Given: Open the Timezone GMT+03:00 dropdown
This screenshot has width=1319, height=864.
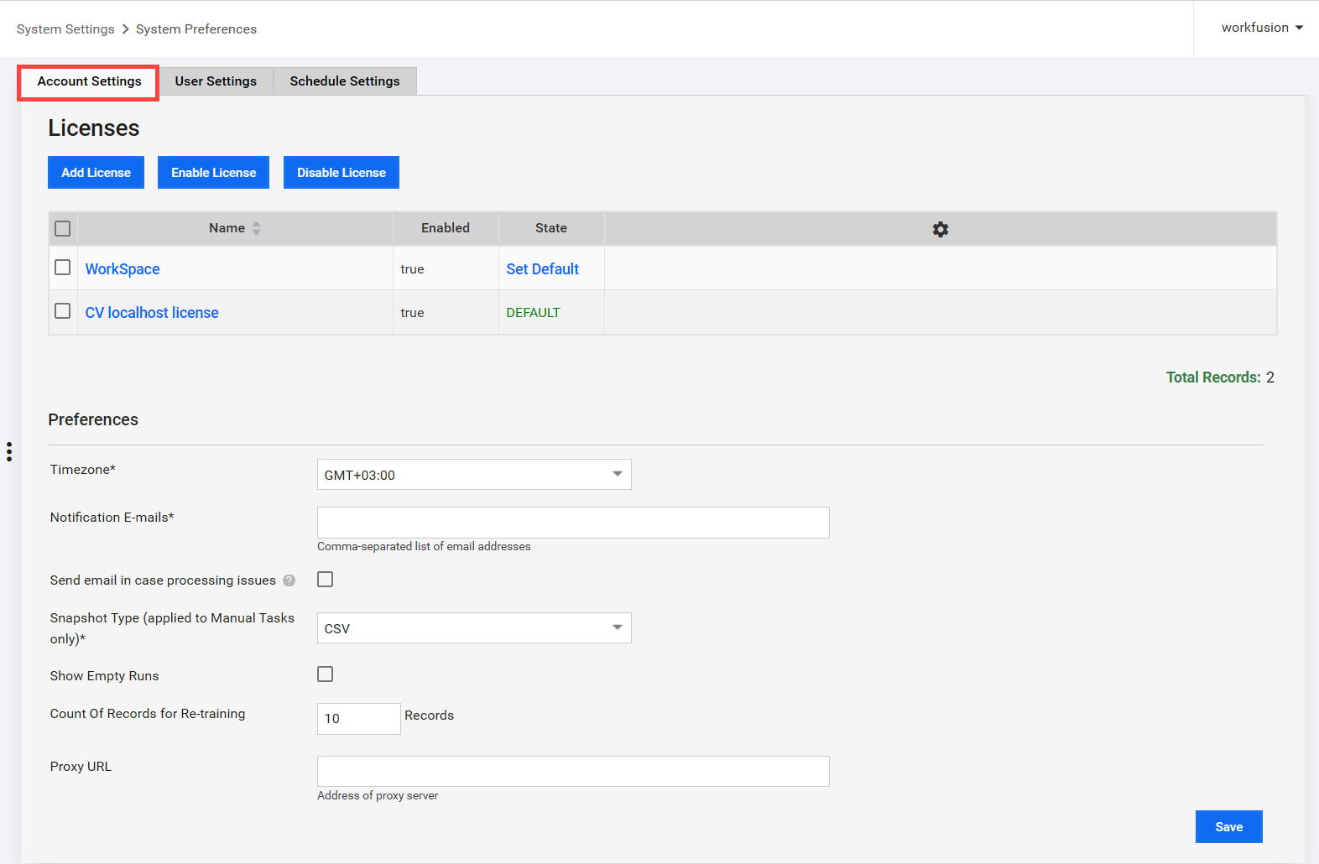Looking at the screenshot, I should (x=474, y=475).
